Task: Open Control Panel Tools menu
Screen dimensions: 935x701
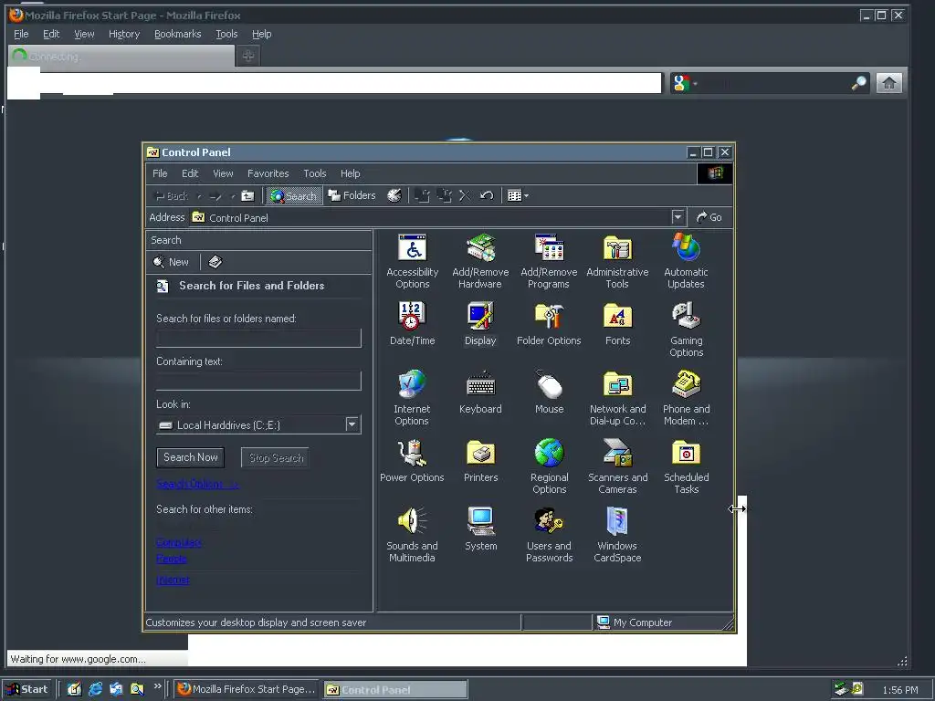Action: point(314,173)
